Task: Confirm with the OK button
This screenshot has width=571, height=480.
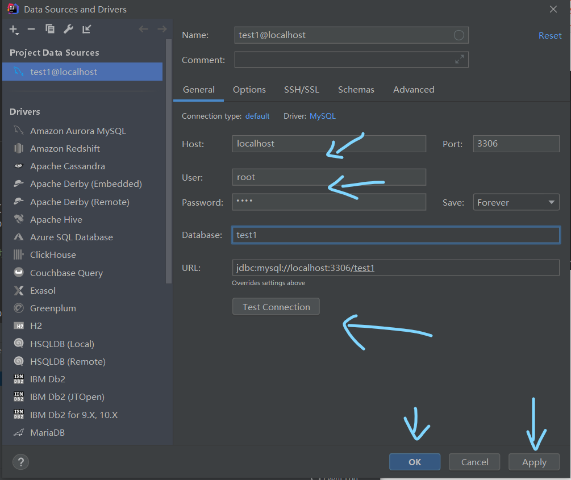Action: coord(415,462)
